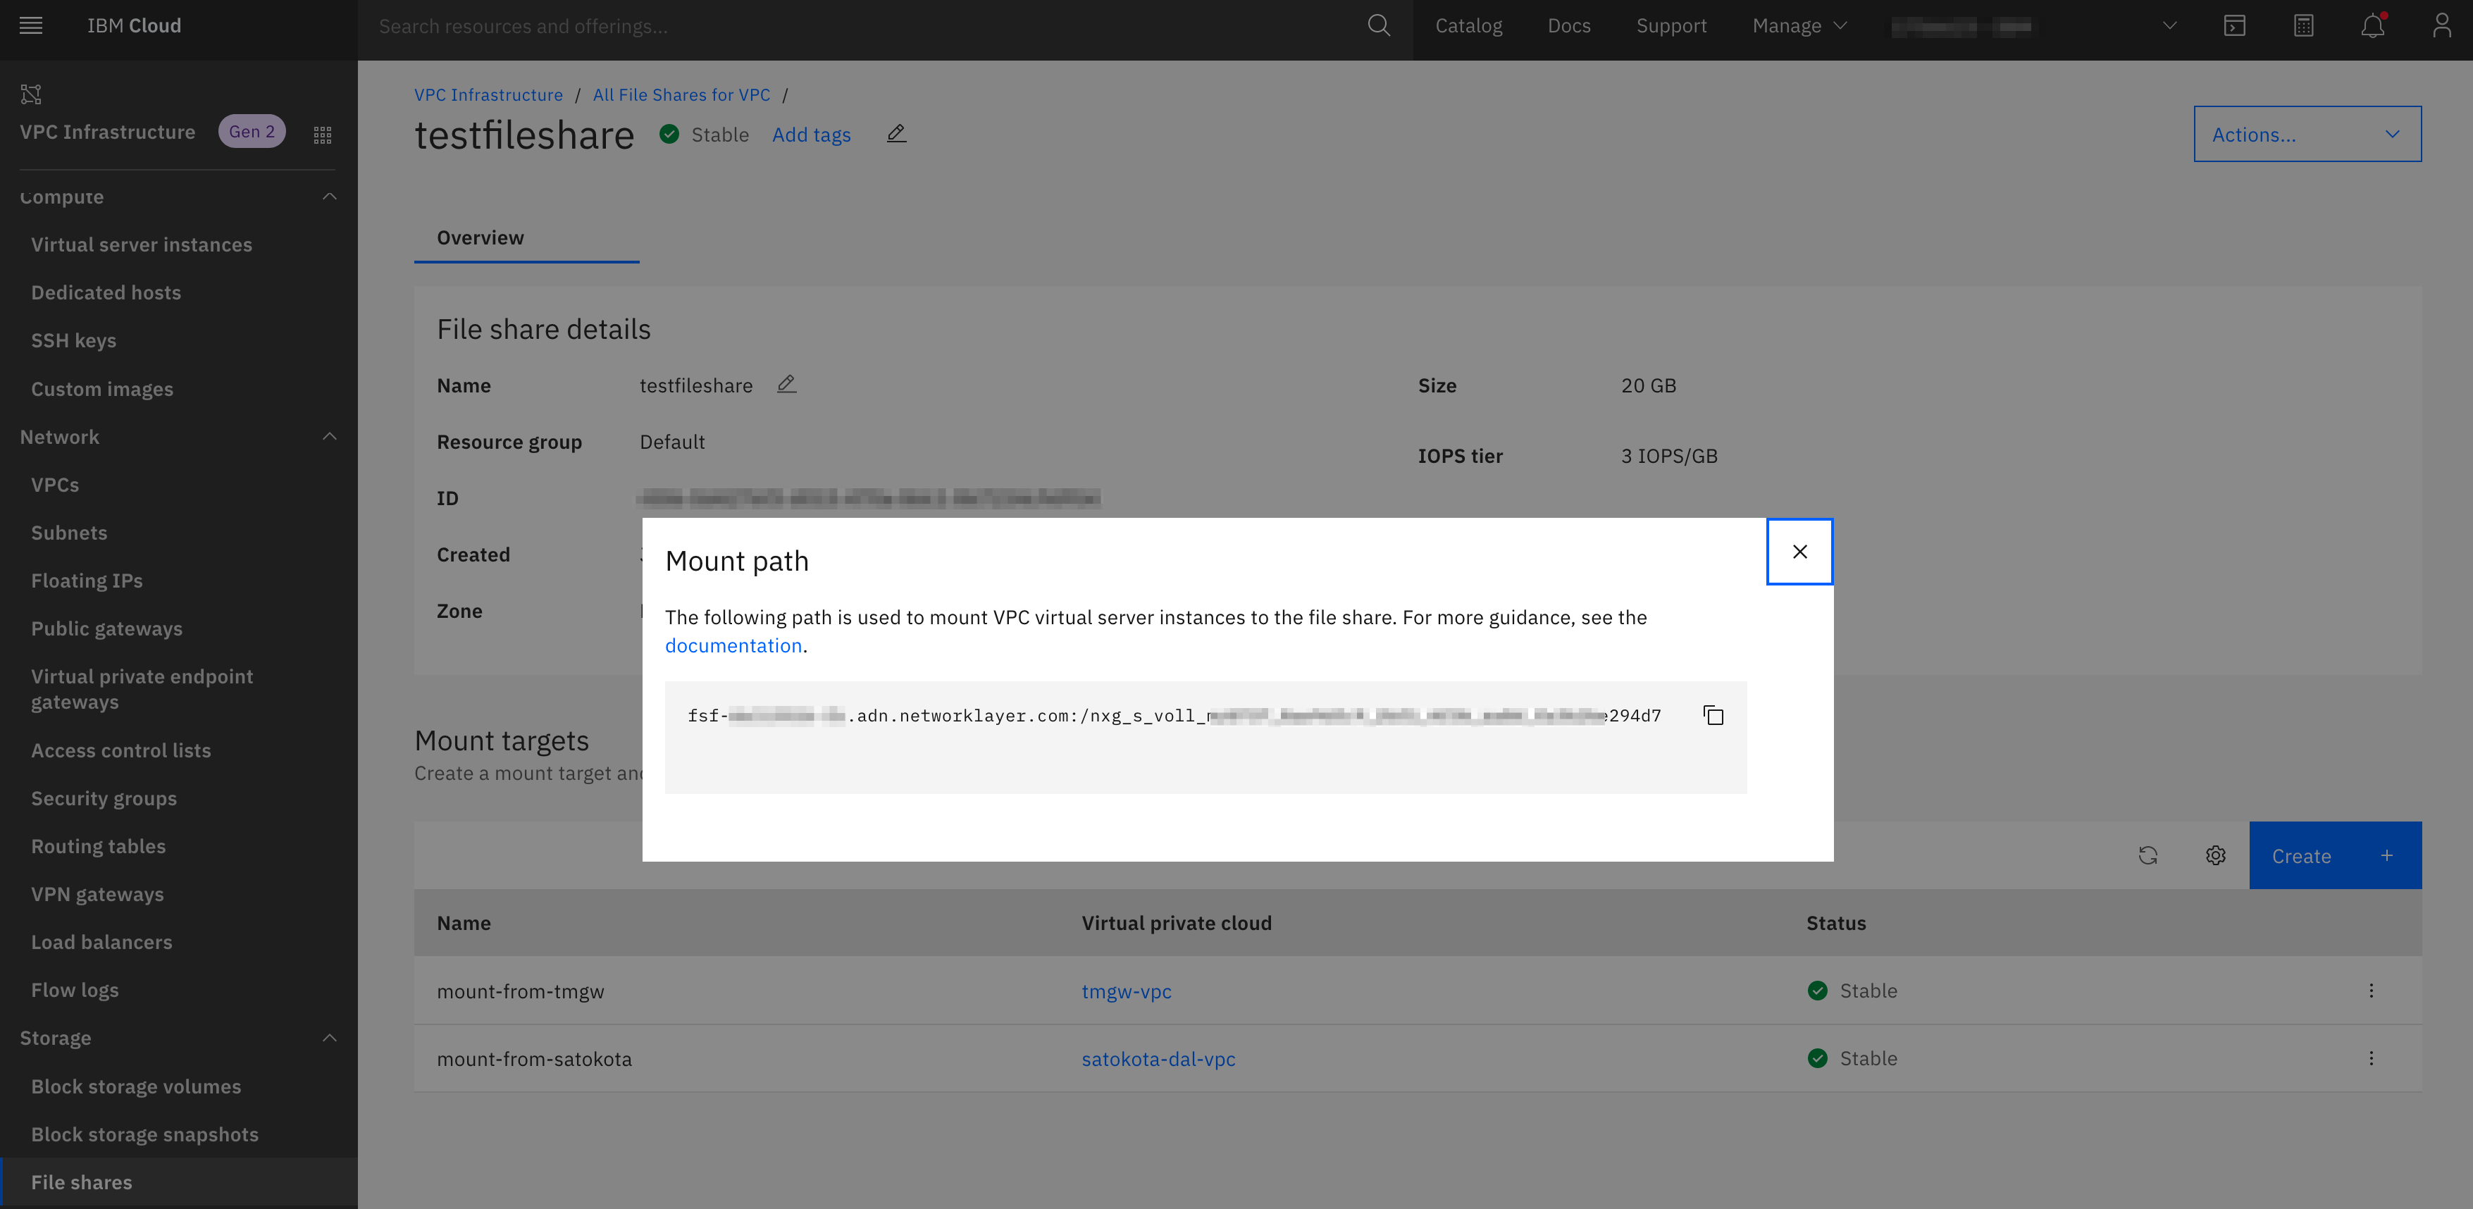Open the notifications bell
This screenshot has width=2473, height=1209.
pyautogui.click(x=2372, y=26)
